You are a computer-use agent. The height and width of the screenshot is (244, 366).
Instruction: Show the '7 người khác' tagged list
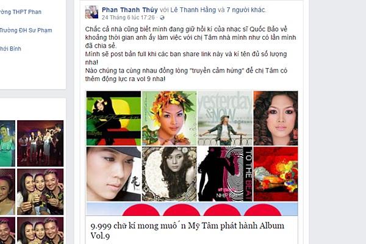click(x=246, y=10)
